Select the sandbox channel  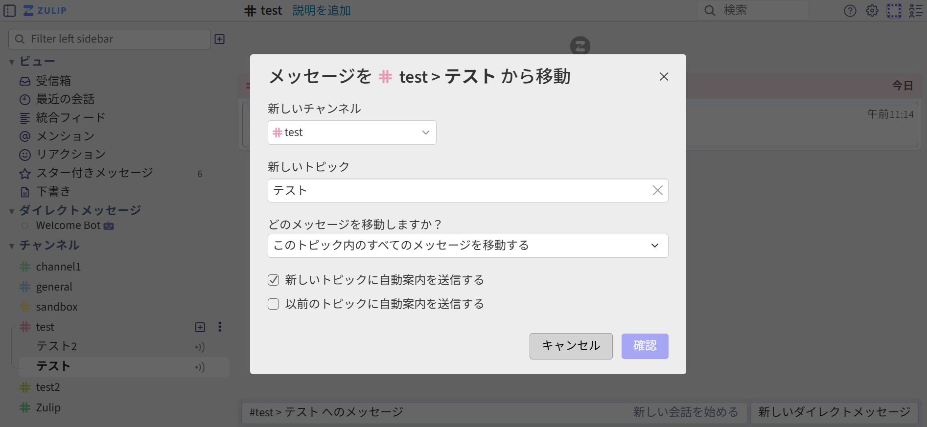(57, 307)
